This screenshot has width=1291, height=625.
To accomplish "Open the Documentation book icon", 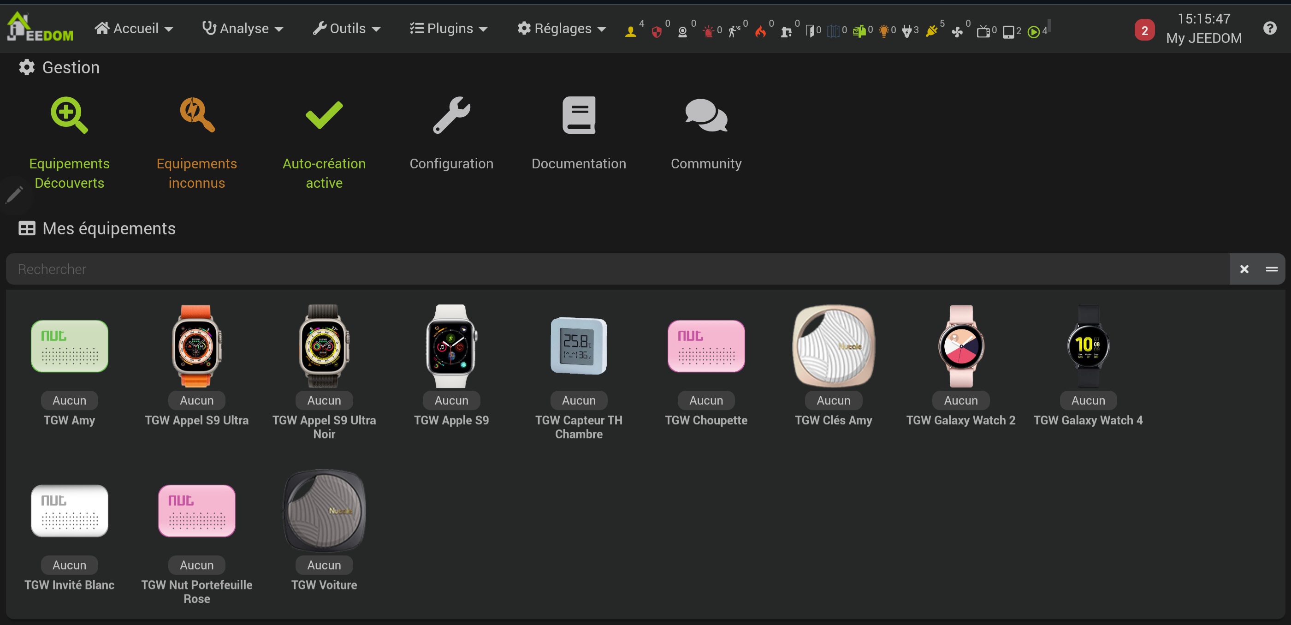I will point(578,115).
